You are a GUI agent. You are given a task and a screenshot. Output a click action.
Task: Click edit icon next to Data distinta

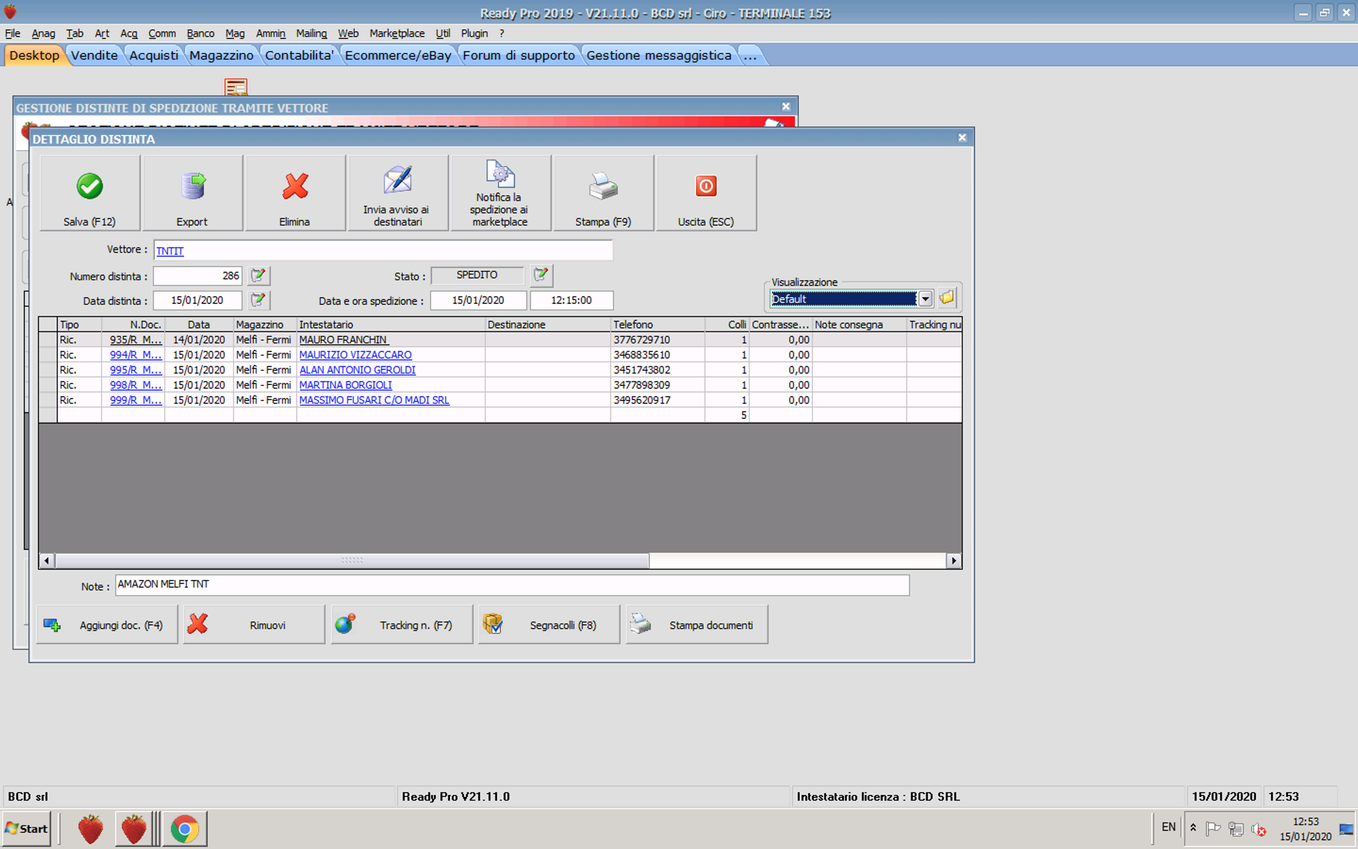click(x=259, y=300)
